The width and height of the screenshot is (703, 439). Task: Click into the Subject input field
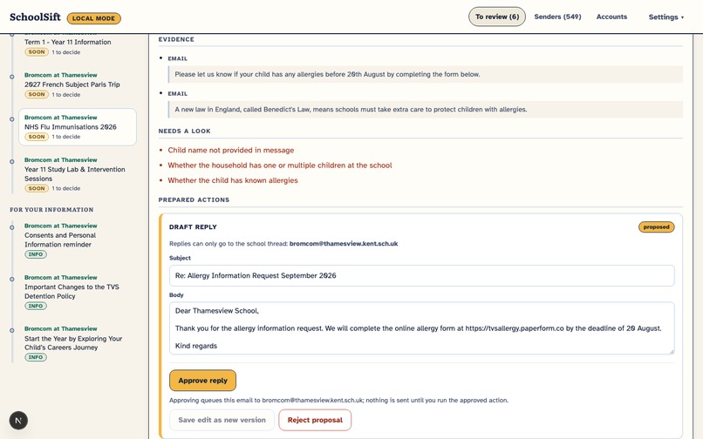(x=421, y=275)
